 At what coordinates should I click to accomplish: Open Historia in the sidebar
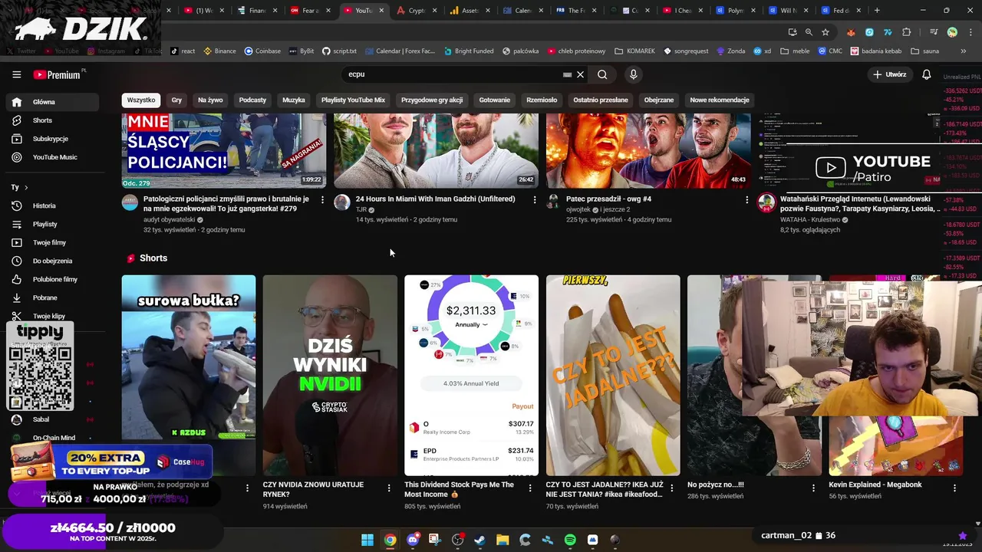tap(51, 205)
